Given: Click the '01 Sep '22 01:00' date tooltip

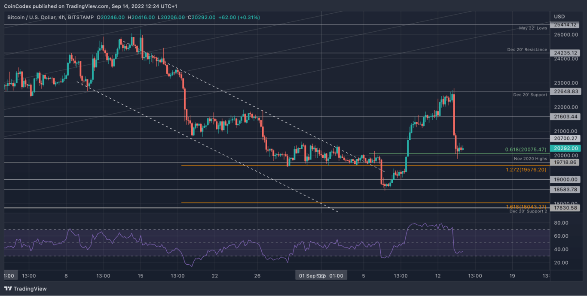Looking at the screenshot, I should tap(321, 275).
